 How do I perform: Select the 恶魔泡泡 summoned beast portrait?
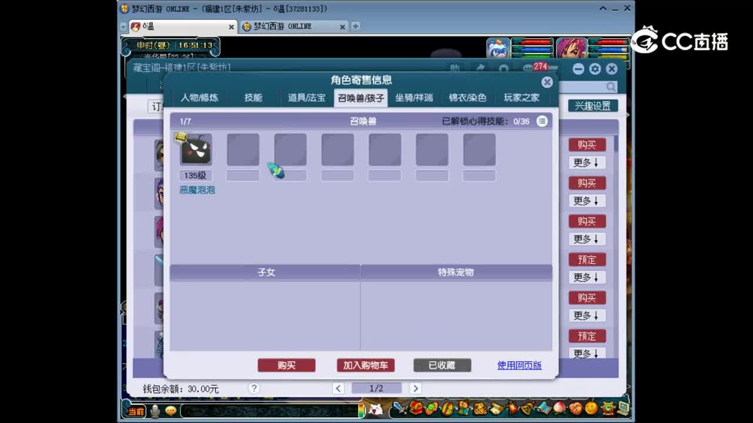coord(196,149)
